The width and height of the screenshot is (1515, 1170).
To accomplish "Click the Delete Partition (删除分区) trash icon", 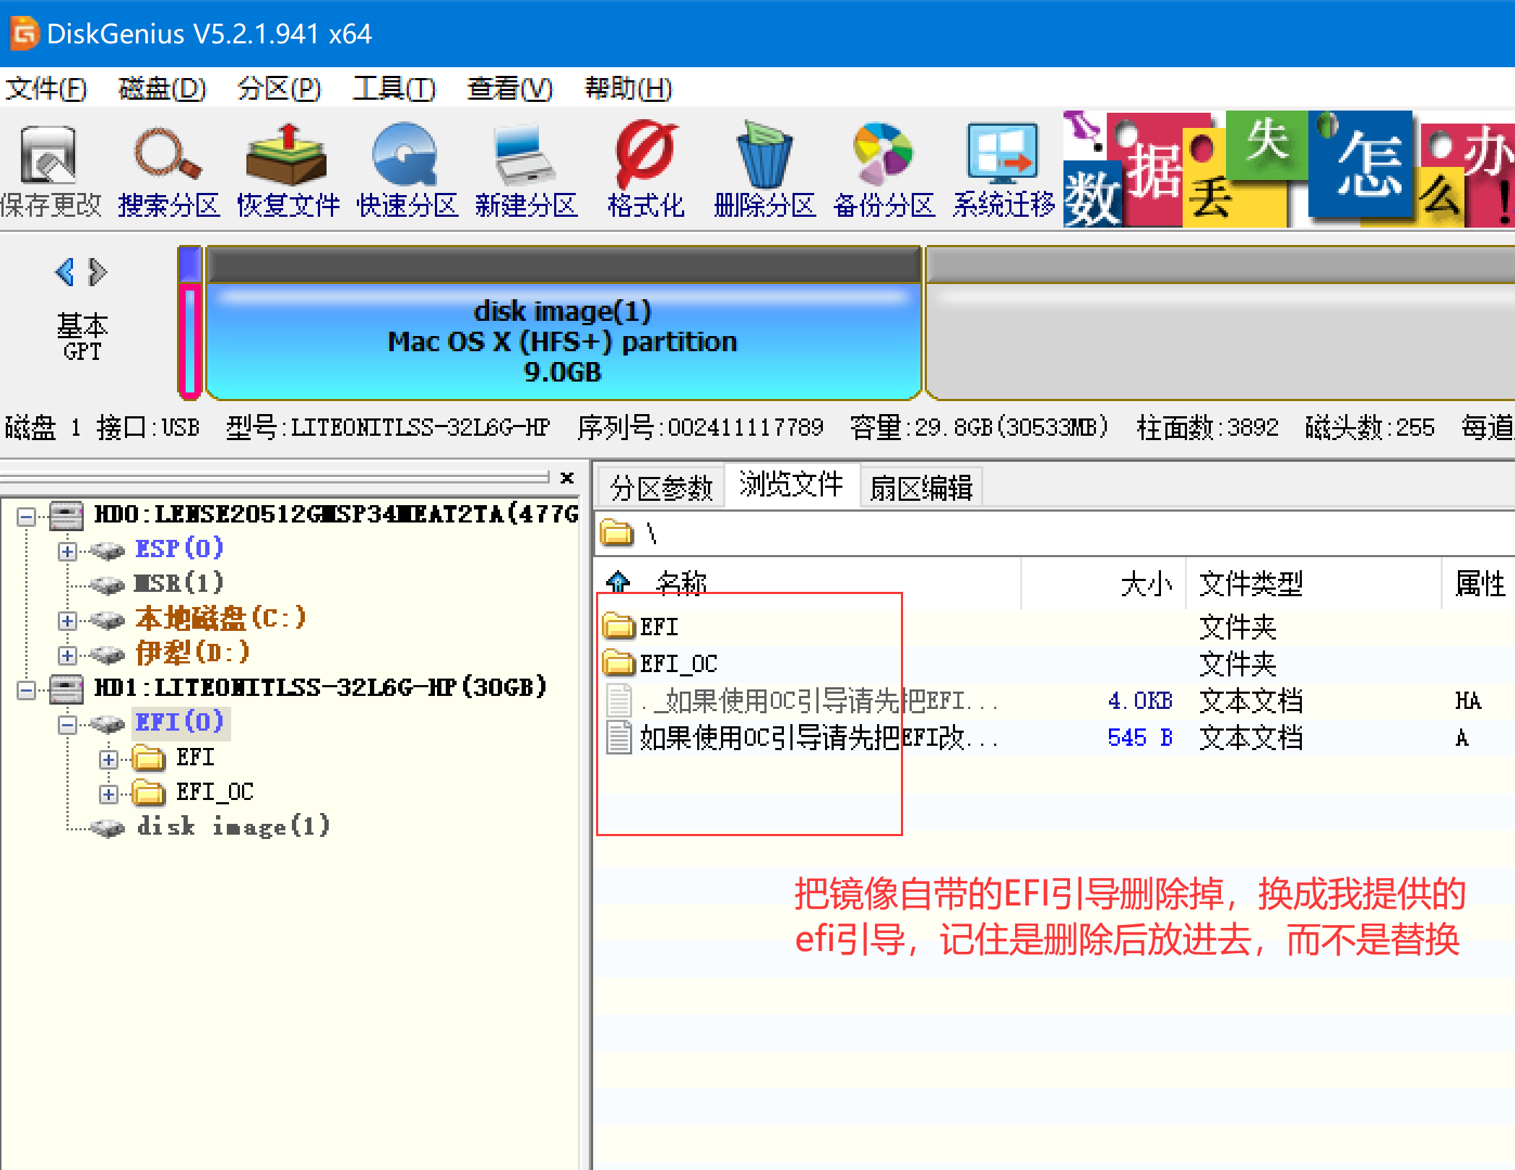I will 764,155.
